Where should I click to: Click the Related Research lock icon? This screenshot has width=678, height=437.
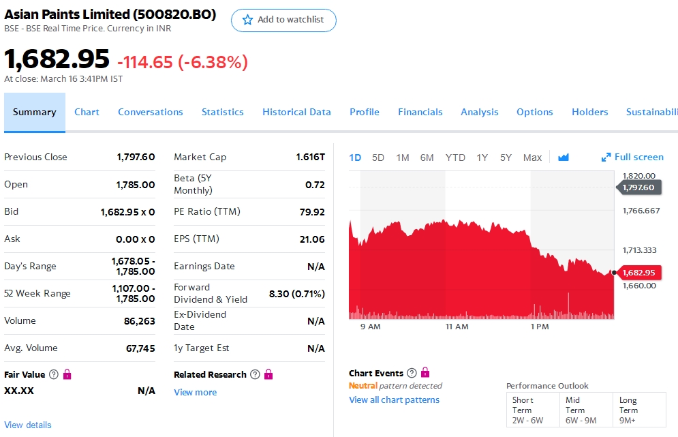(268, 374)
